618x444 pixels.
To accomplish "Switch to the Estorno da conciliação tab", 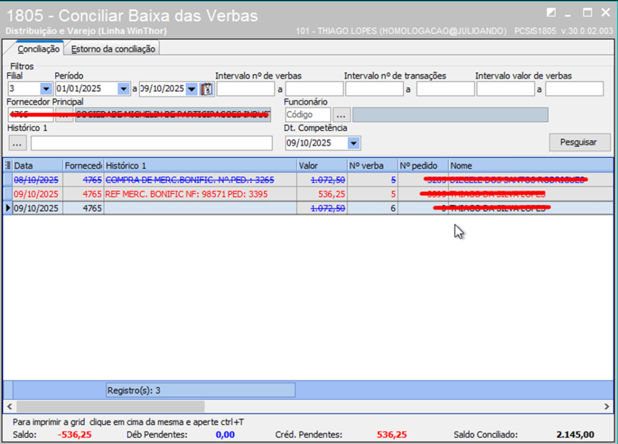I will [113, 49].
